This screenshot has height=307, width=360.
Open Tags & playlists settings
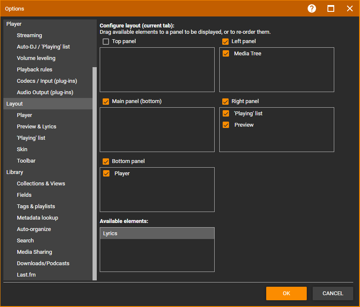[48, 206]
